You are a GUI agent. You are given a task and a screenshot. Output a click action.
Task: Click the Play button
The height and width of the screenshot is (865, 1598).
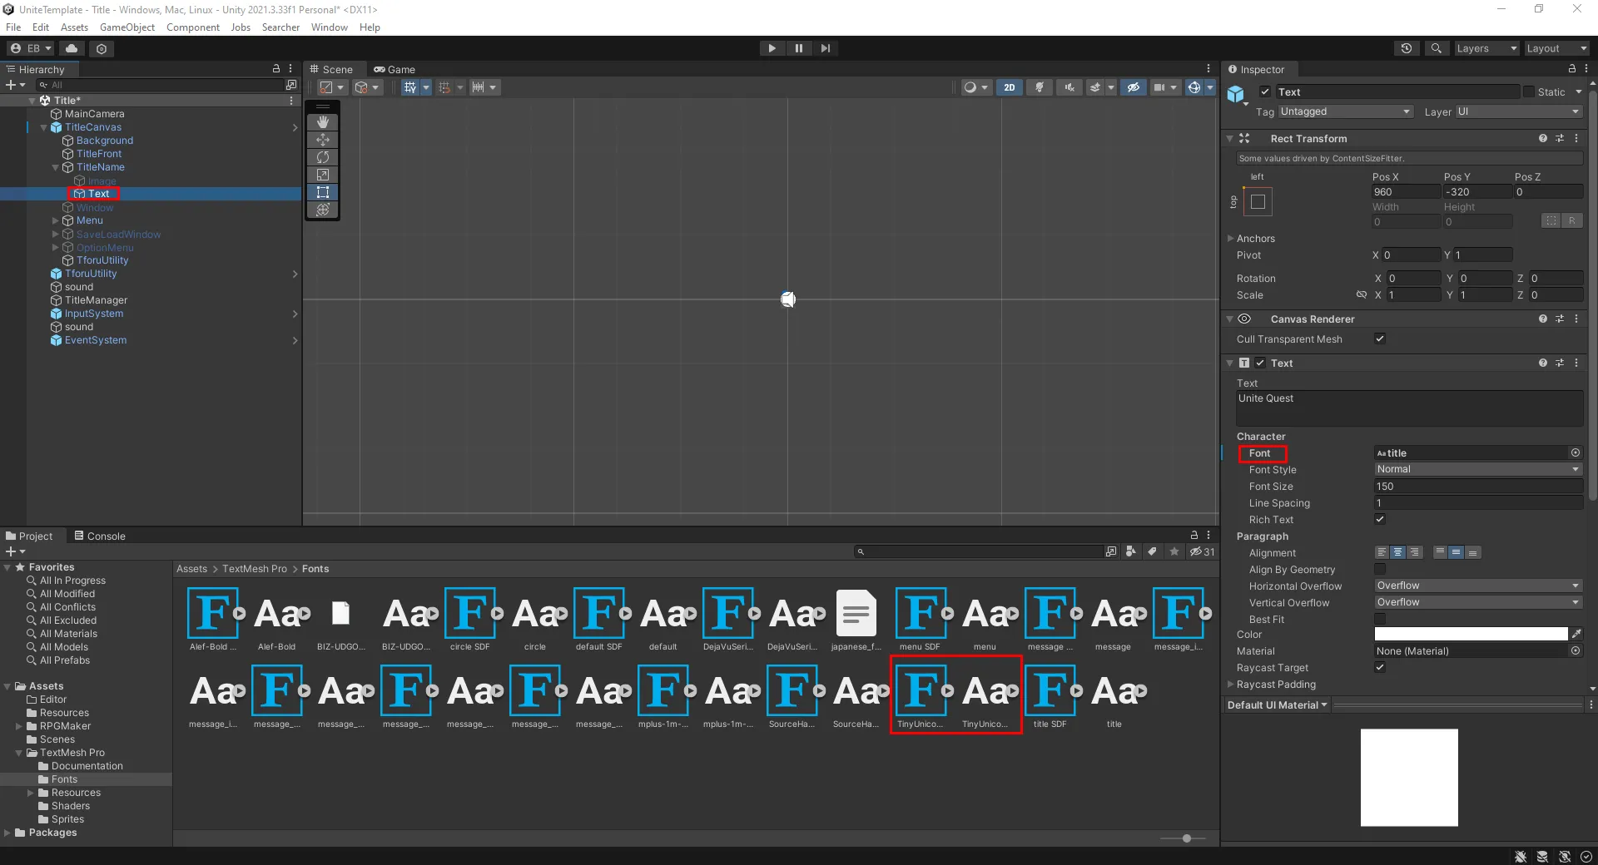[772, 48]
